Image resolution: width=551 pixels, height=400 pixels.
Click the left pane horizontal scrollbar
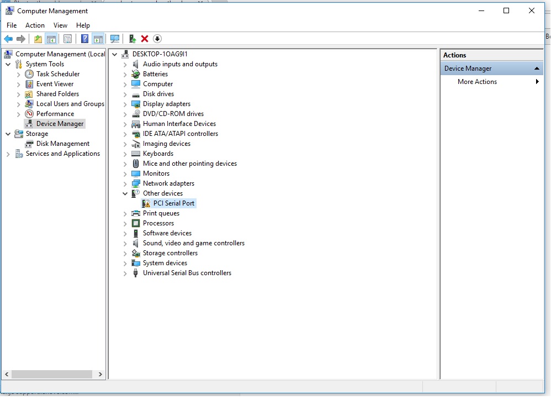pyautogui.click(x=52, y=374)
